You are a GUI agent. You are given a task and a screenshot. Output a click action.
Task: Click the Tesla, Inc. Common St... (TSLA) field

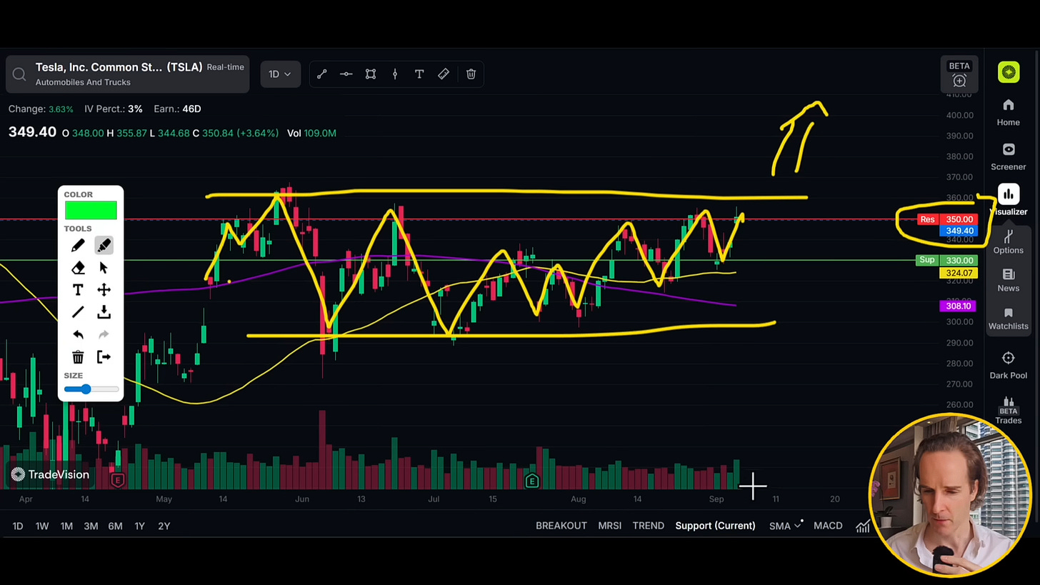[128, 74]
